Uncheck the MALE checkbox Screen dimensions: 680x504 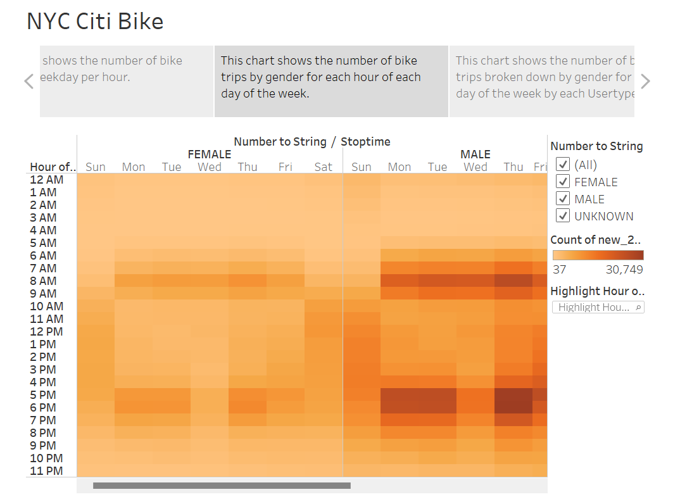tap(562, 198)
